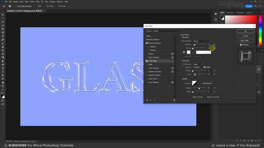Select the Move tool

point(3,15)
